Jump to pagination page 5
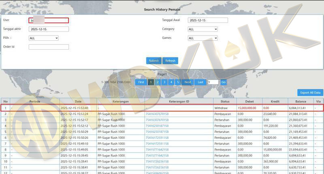 177,82
